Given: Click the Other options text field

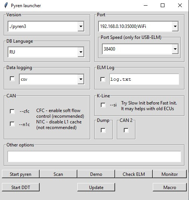Looking at the screenshot, I should tap(94, 157).
